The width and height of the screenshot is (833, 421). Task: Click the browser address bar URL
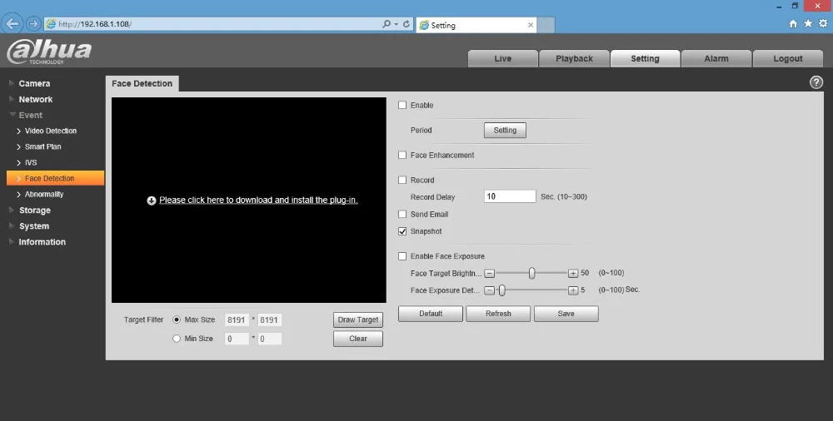pos(95,24)
